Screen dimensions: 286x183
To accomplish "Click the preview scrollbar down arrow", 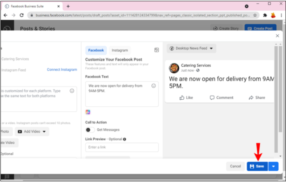I will pyautogui.click(x=280, y=156).
